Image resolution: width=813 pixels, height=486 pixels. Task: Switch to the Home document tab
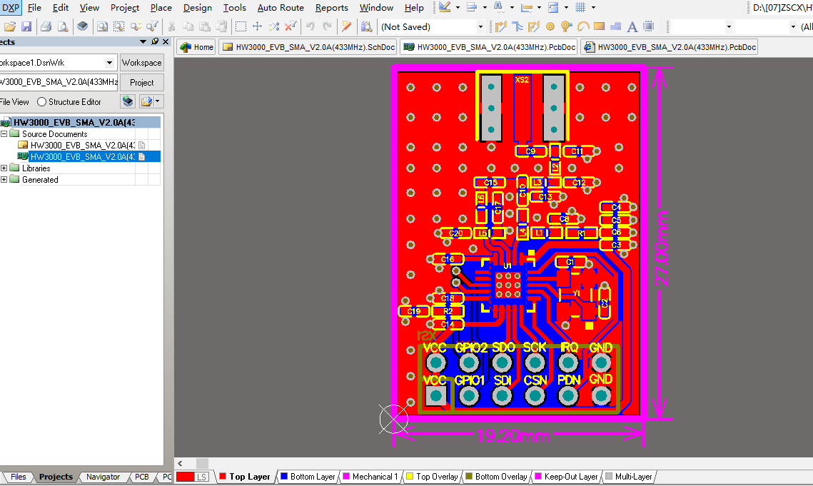[196, 47]
